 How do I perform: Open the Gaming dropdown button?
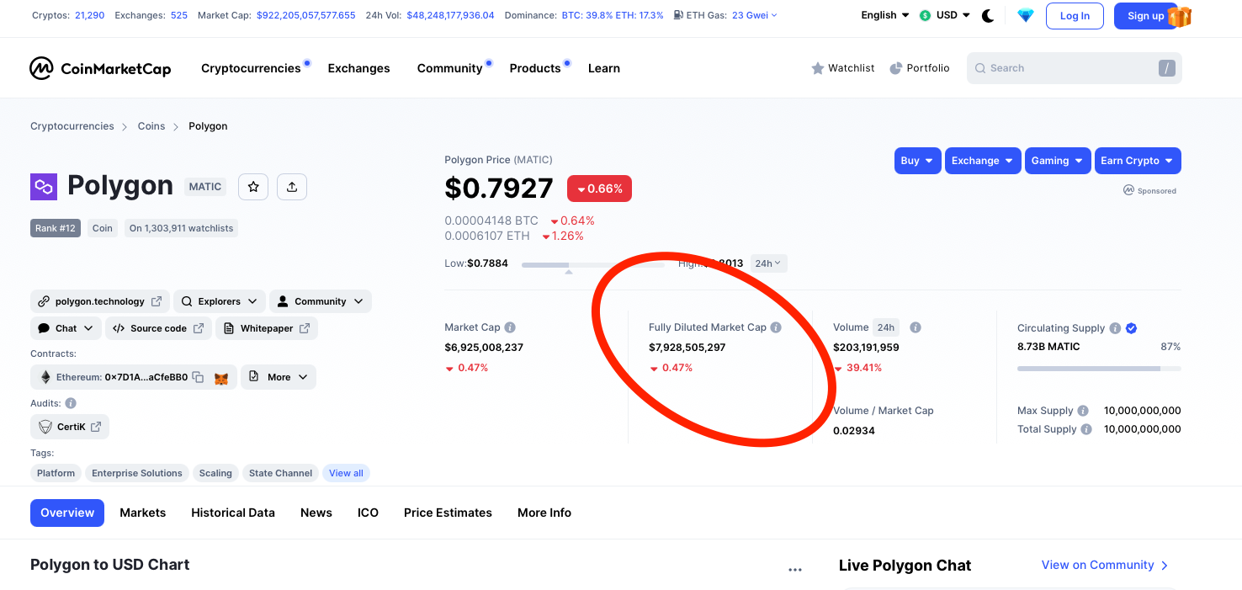pyautogui.click(x=1058, y=161)
